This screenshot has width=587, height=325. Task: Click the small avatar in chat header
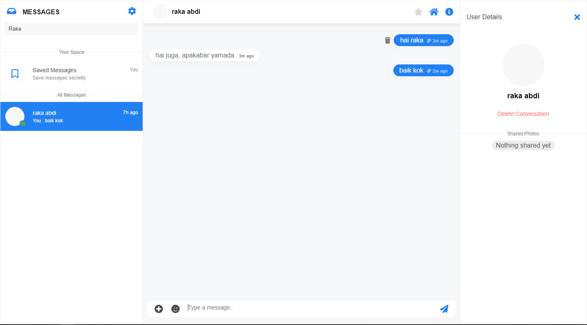point(161,12)
